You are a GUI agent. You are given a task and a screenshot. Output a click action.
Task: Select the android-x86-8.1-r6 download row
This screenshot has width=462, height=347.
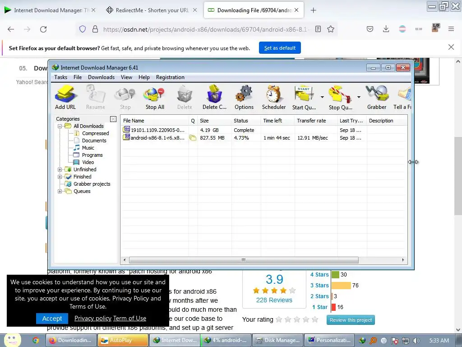click(x=263, y=138)
